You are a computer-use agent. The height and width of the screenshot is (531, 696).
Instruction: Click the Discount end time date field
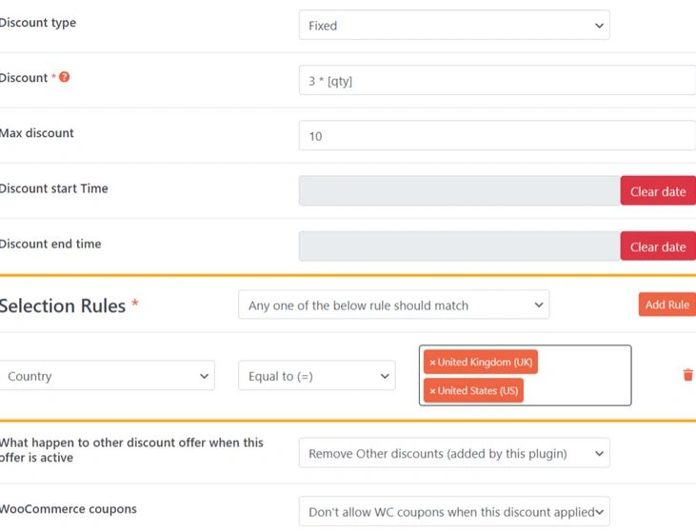click(x=459, y=246)
